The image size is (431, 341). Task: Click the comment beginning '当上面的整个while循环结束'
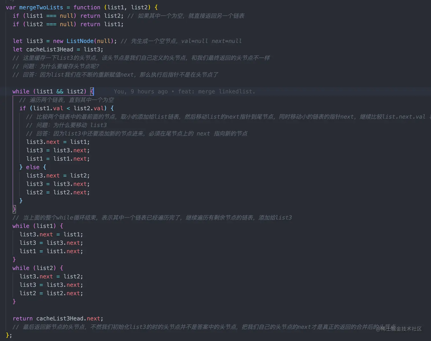tap(152, 218)
